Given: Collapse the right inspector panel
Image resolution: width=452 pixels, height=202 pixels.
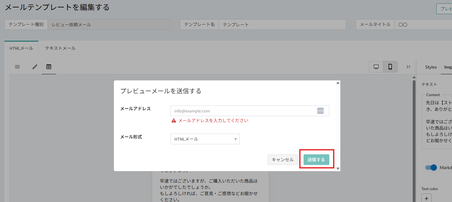Looking at the screenshot, I should click(x=408, y=67).
